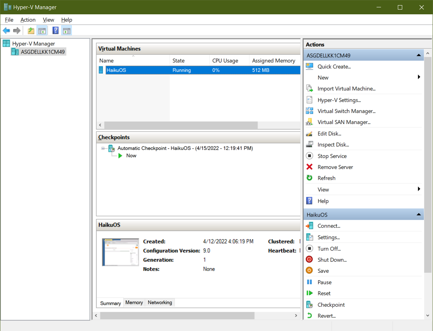Sort by the State column header
This screenshot has width=433, height=331.
pyautogui.click(x=190, y=61)
